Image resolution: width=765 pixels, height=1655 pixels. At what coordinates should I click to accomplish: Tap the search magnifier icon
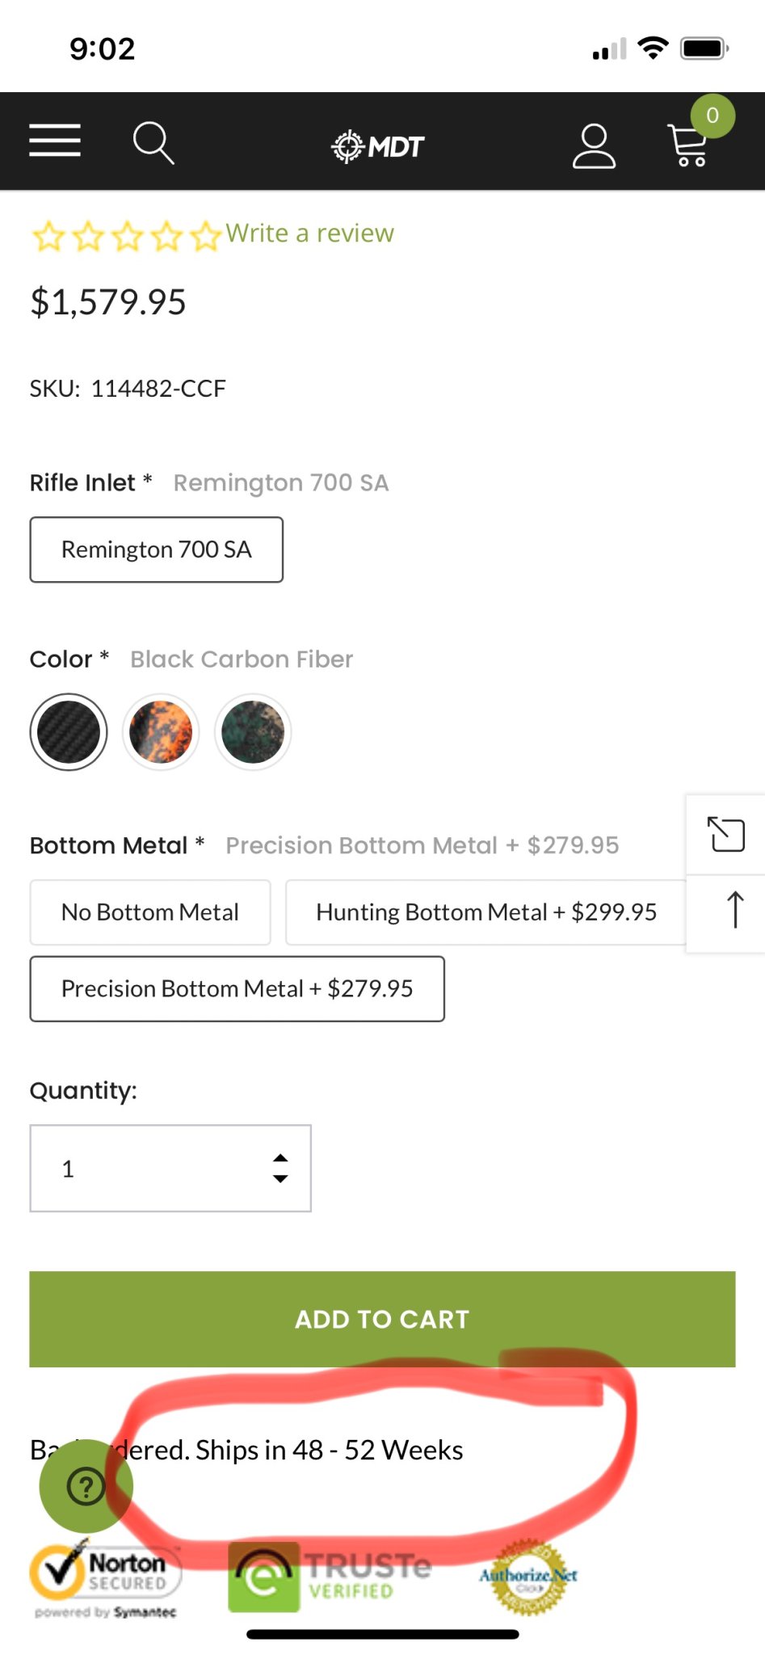(153, 143)
